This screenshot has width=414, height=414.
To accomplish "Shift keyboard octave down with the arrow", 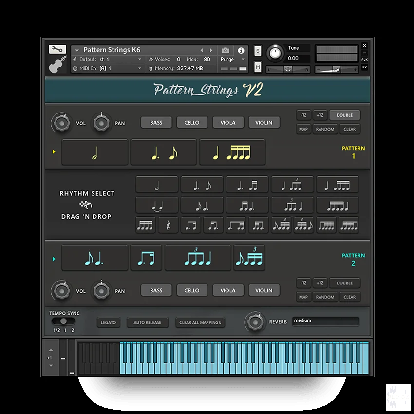I will click(x=51, y=366).
